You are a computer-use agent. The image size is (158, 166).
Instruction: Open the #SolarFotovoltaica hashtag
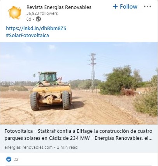point(28,35)
